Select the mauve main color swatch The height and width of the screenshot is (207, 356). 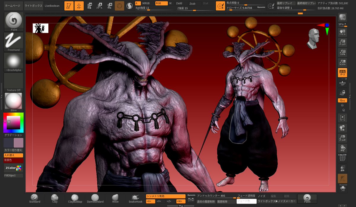pos(18,143)
